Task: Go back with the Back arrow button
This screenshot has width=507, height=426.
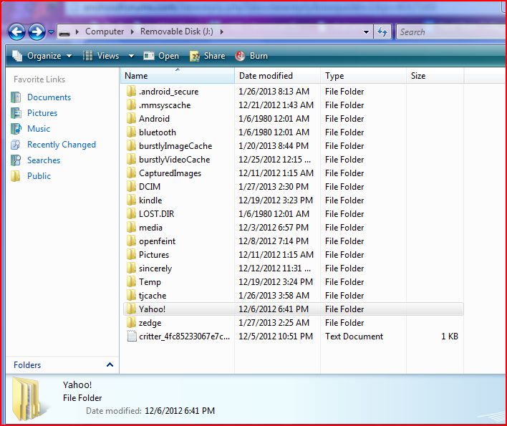Action: (x=16, y=32)
